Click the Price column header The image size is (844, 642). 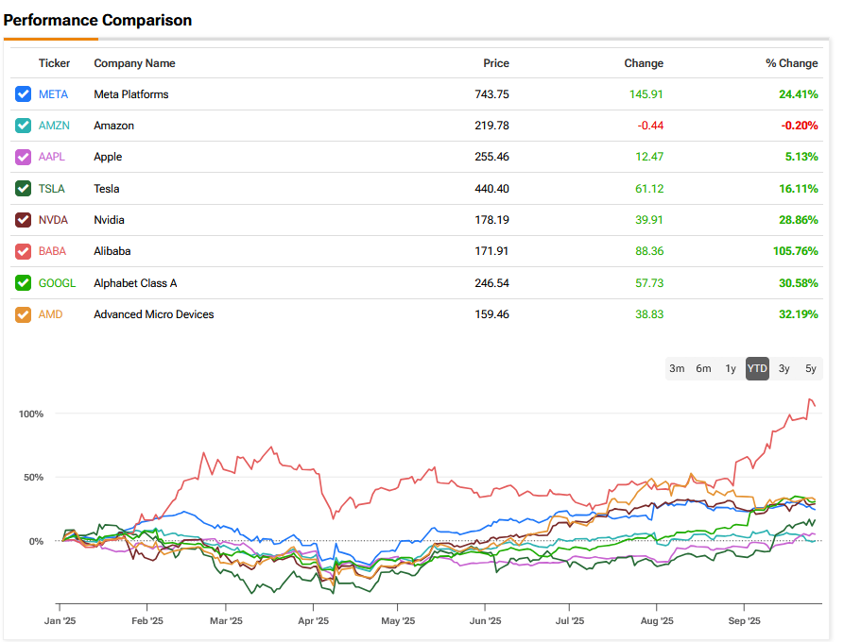point(496,63)
